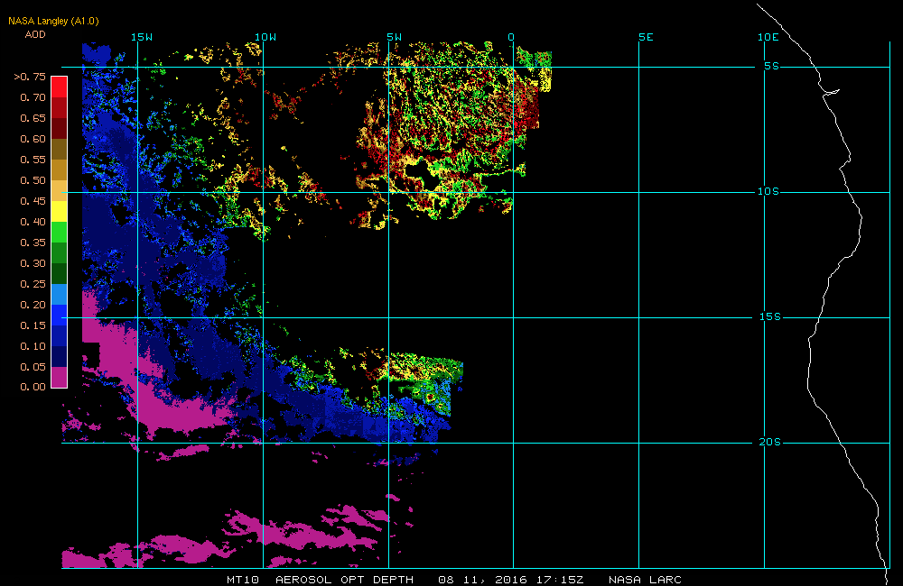
Task: Pick the bright green 0.40 legend swatch
Action: [x=60, y=232]
